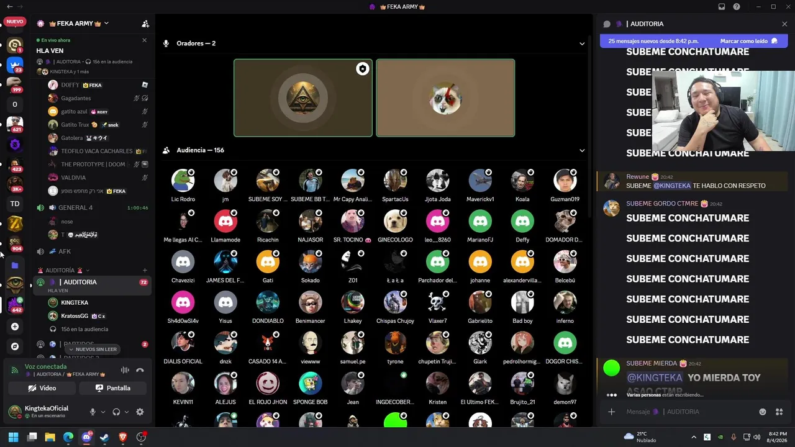
Task: Click Lic Rodro's avatar in the audience
Action: click(183, 181)
